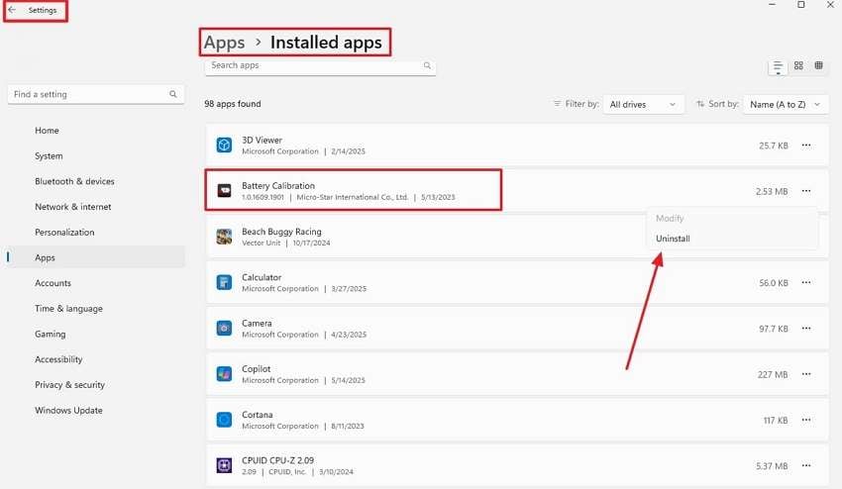
Task: Open Personalization settings
Action: pos(64,233)
